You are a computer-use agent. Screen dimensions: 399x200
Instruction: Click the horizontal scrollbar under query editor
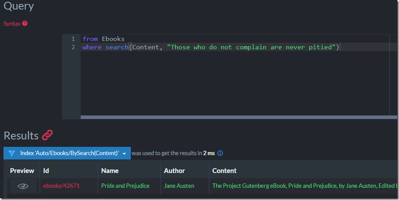point(239,117)
